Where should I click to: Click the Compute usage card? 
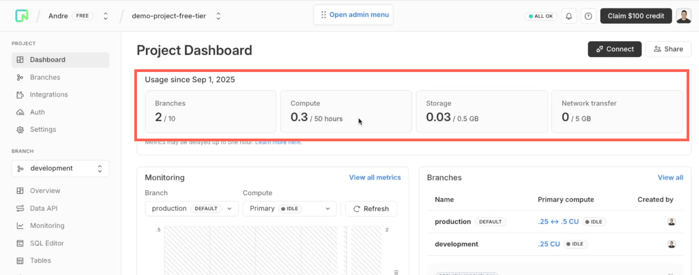click(x=346, y=111)
